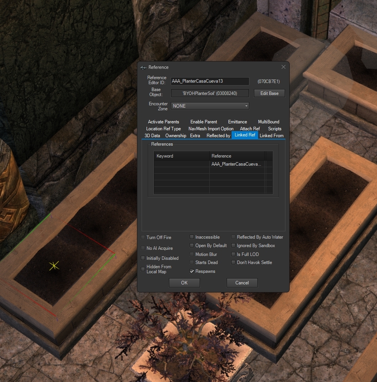This screenshot has height=382, width=377.
Task: Toggle the Motion Blur checkbox
Action: point(192,254)
